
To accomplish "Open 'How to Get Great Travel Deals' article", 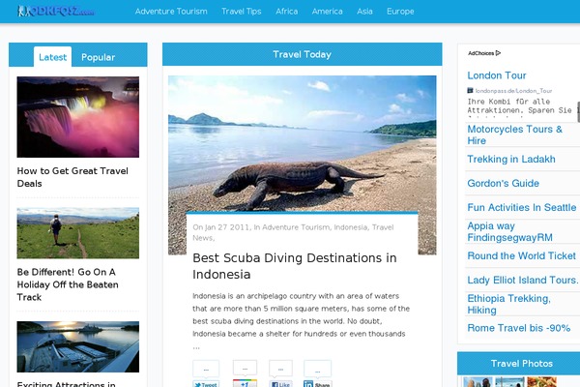I will point(72,177).
